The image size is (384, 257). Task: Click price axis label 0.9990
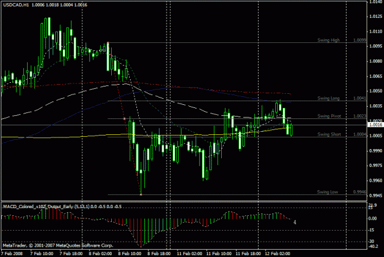pos(375,151)
